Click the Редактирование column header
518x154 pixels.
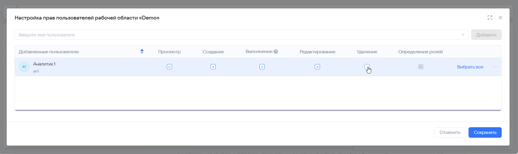coord(317,52)
